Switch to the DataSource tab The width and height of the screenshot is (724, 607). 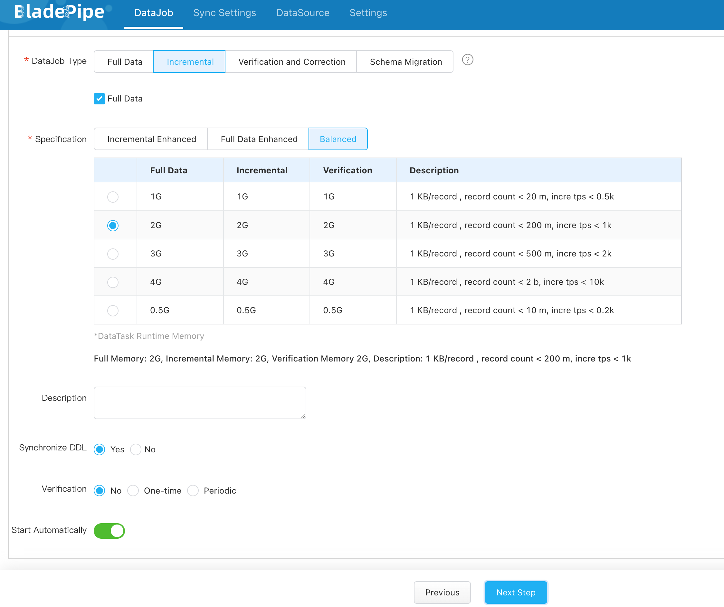(x=303, y=13)
